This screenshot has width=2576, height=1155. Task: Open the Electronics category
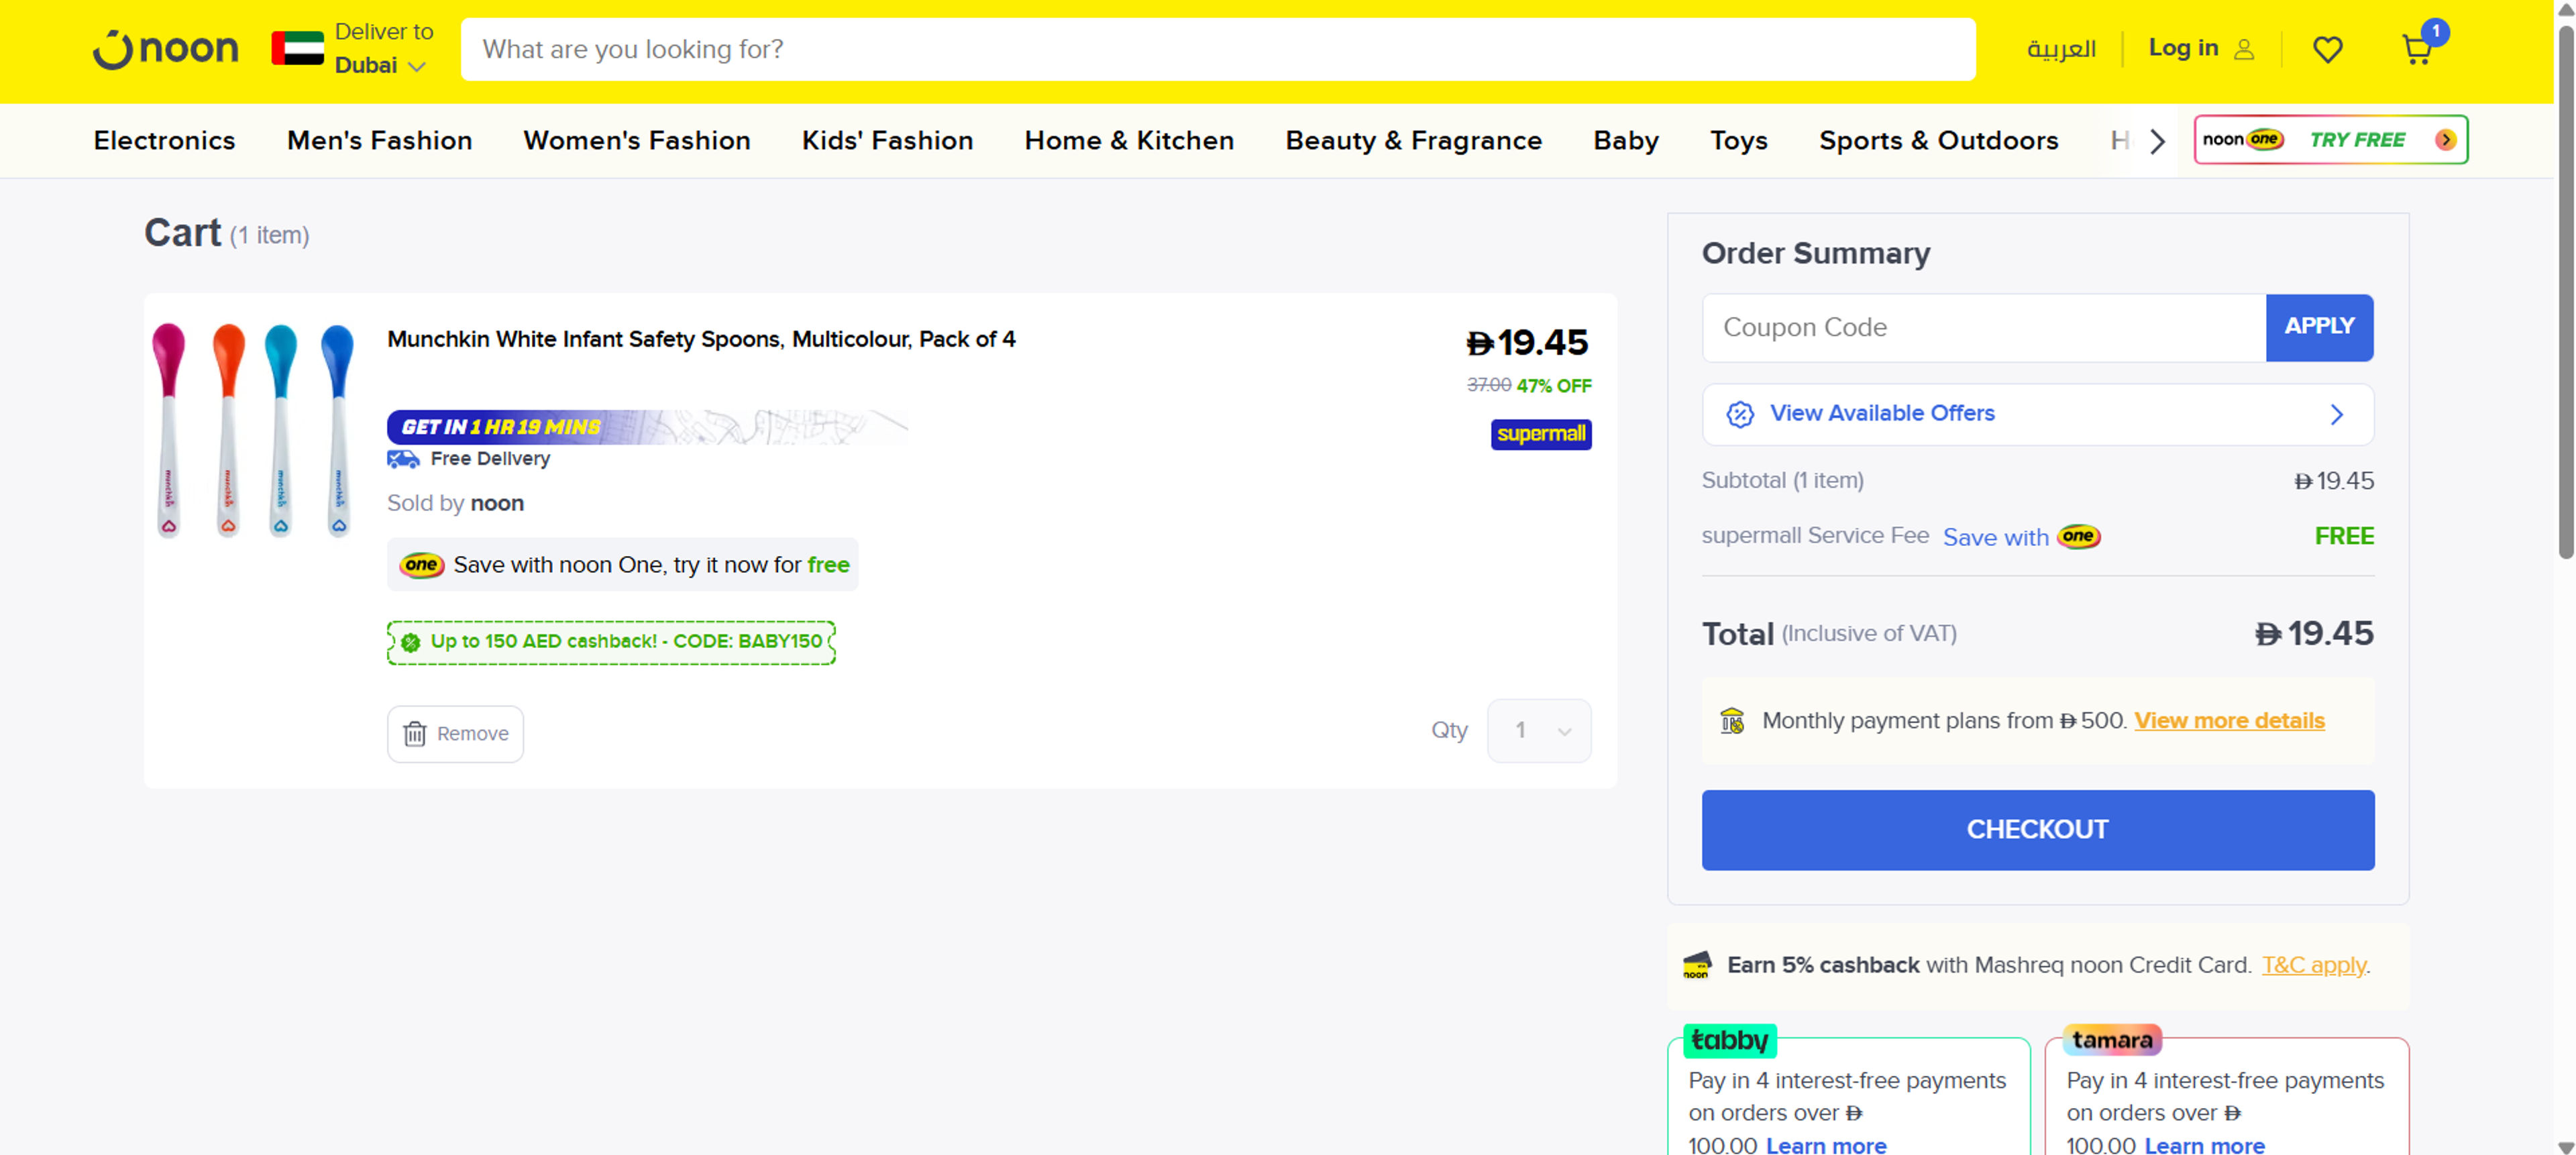(x=165, y=140)
